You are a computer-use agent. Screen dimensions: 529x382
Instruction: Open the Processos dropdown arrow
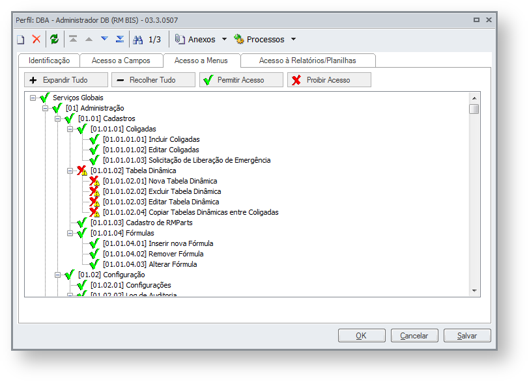point(294,40)
